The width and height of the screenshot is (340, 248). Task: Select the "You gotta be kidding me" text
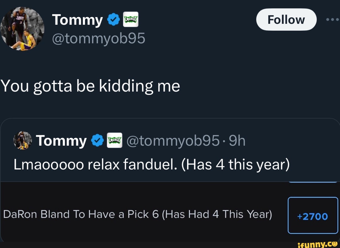(90, 86)
